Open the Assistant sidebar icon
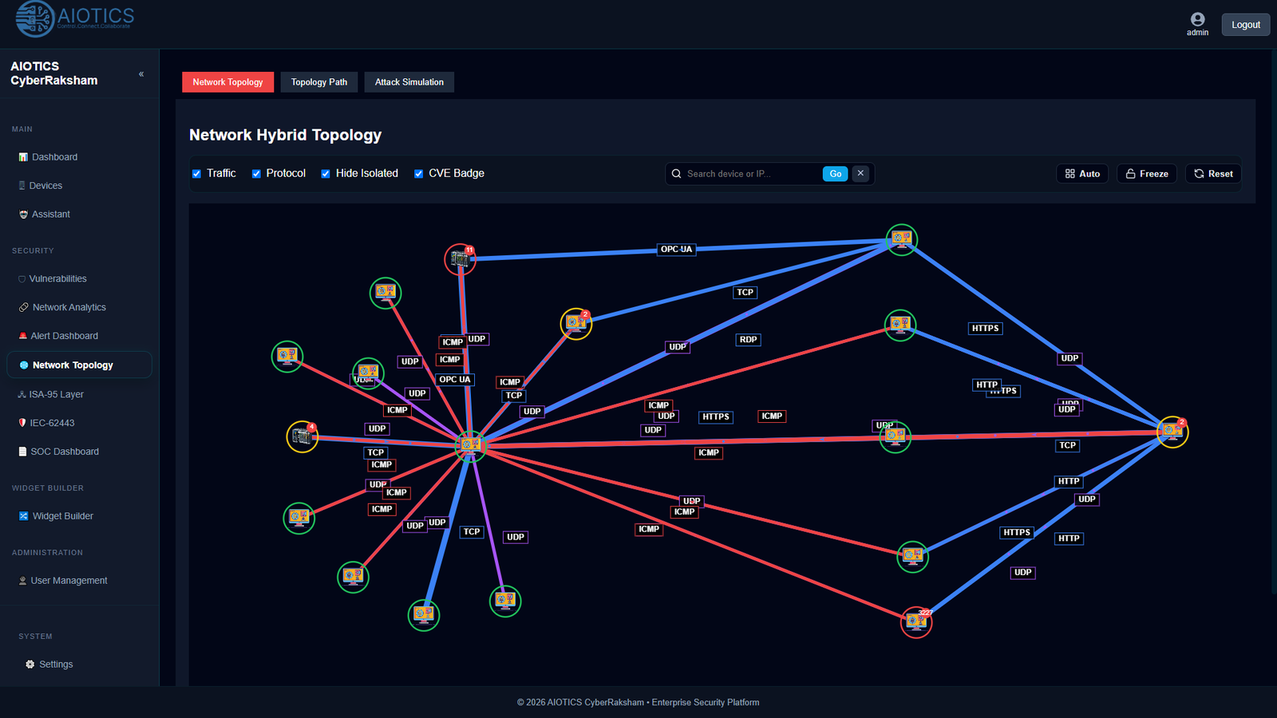 coord(23,215)
